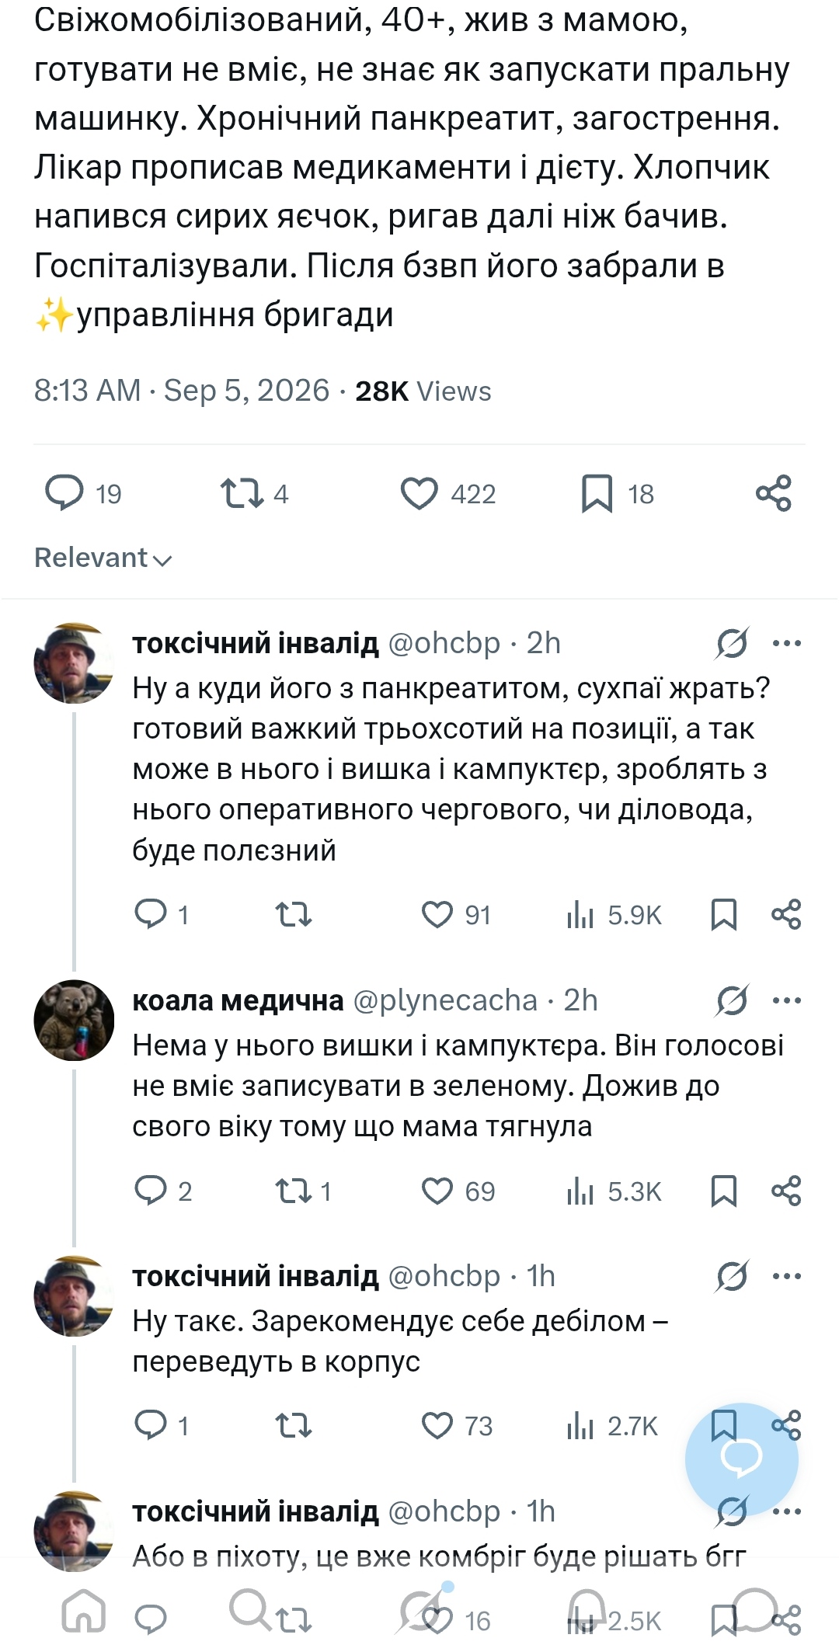Open more options on first ohcbp reply
This screenshot has width=839, height=1645.
[x=787, y=643]
